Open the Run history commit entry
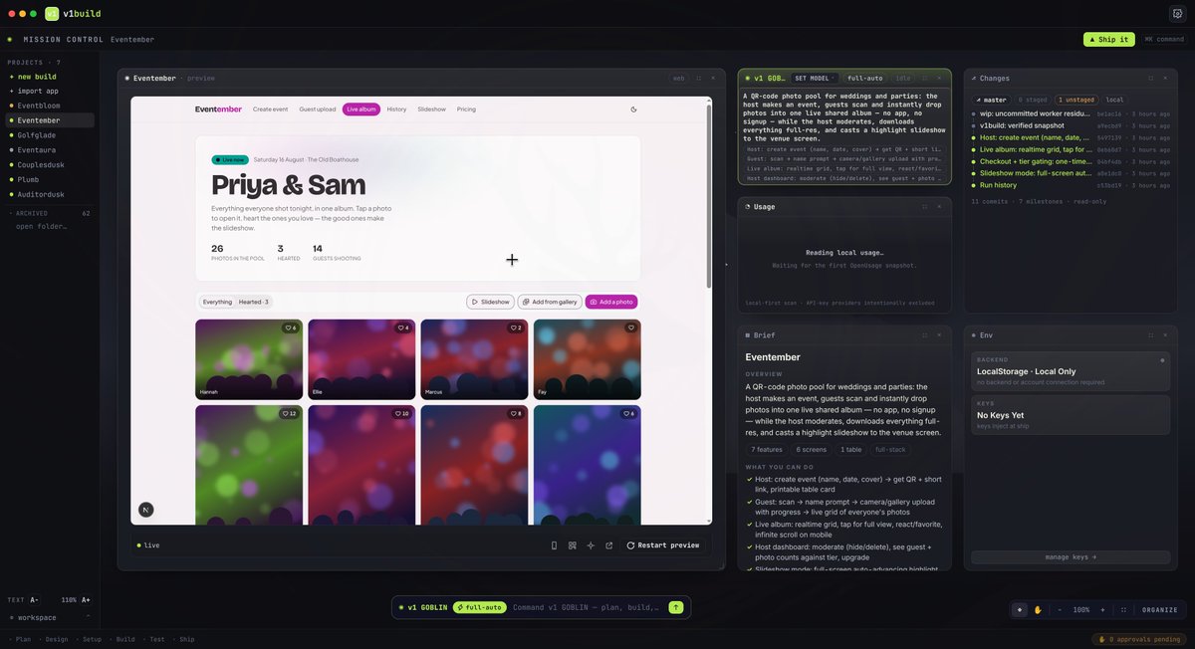Screen dimensions: 1195x649 [x=1071, y=185]
